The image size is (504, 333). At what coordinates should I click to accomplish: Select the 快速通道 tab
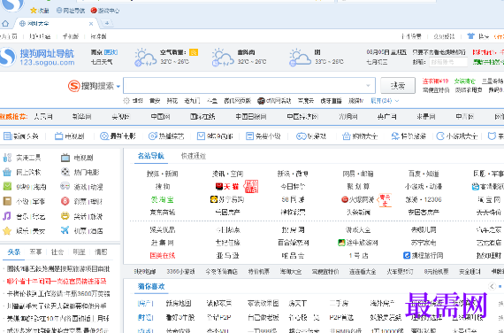pyautogui.click(x=193, y=156)
